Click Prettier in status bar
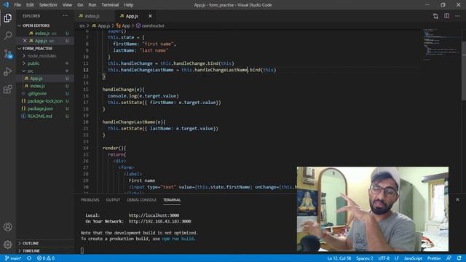Image resolution: width=466 pixels, height=262 pixels. pyautogui.click(x=434, y=258)
